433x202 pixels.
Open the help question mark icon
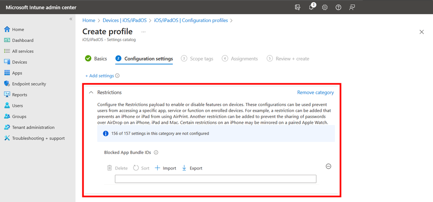pos(338,7)
